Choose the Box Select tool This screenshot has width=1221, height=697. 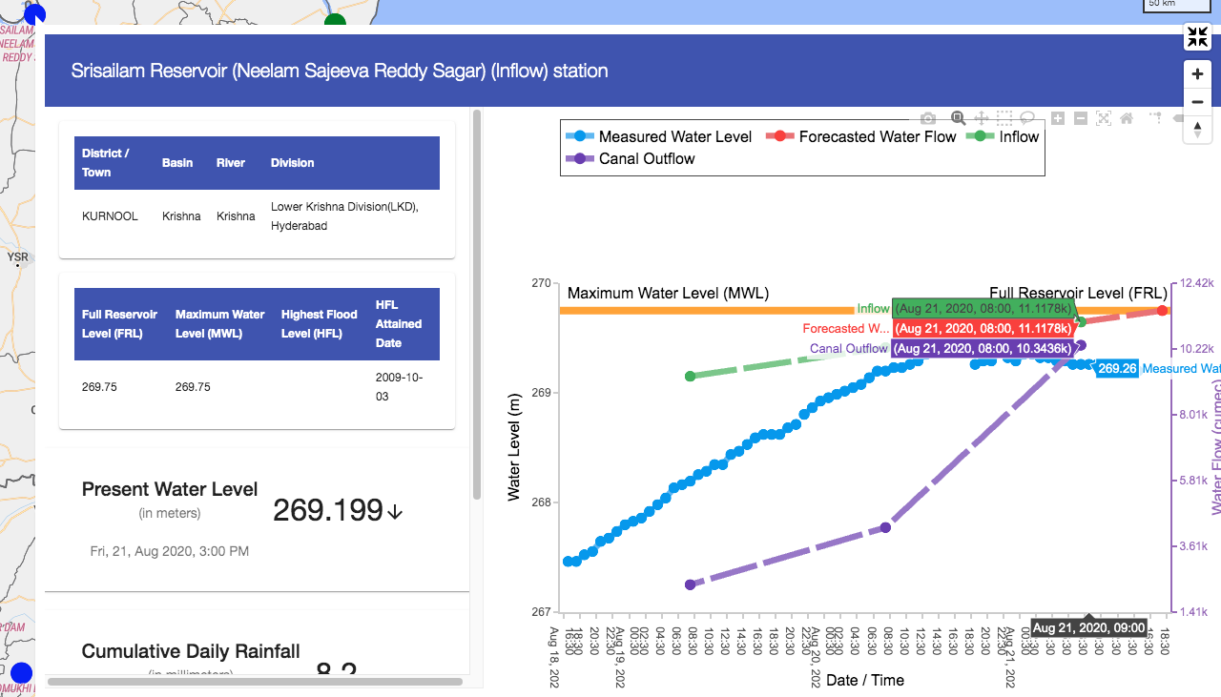[x=1004, y=118]
